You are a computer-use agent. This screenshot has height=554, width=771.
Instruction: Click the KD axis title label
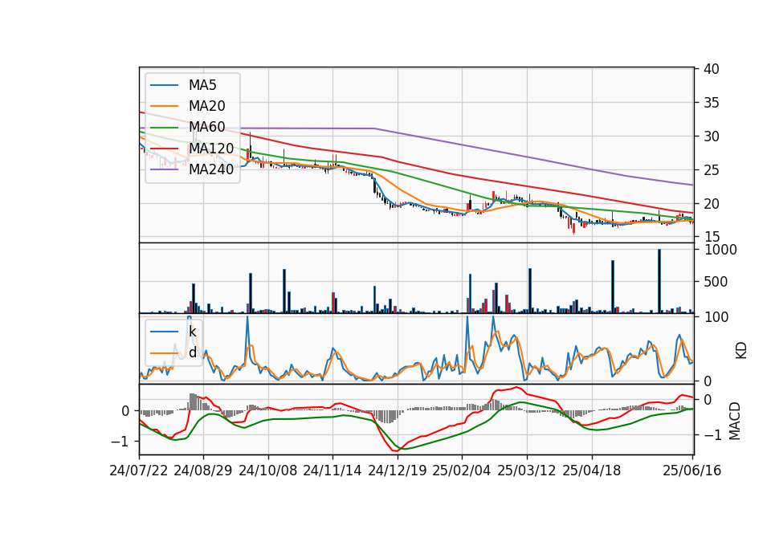coord(740,350)
